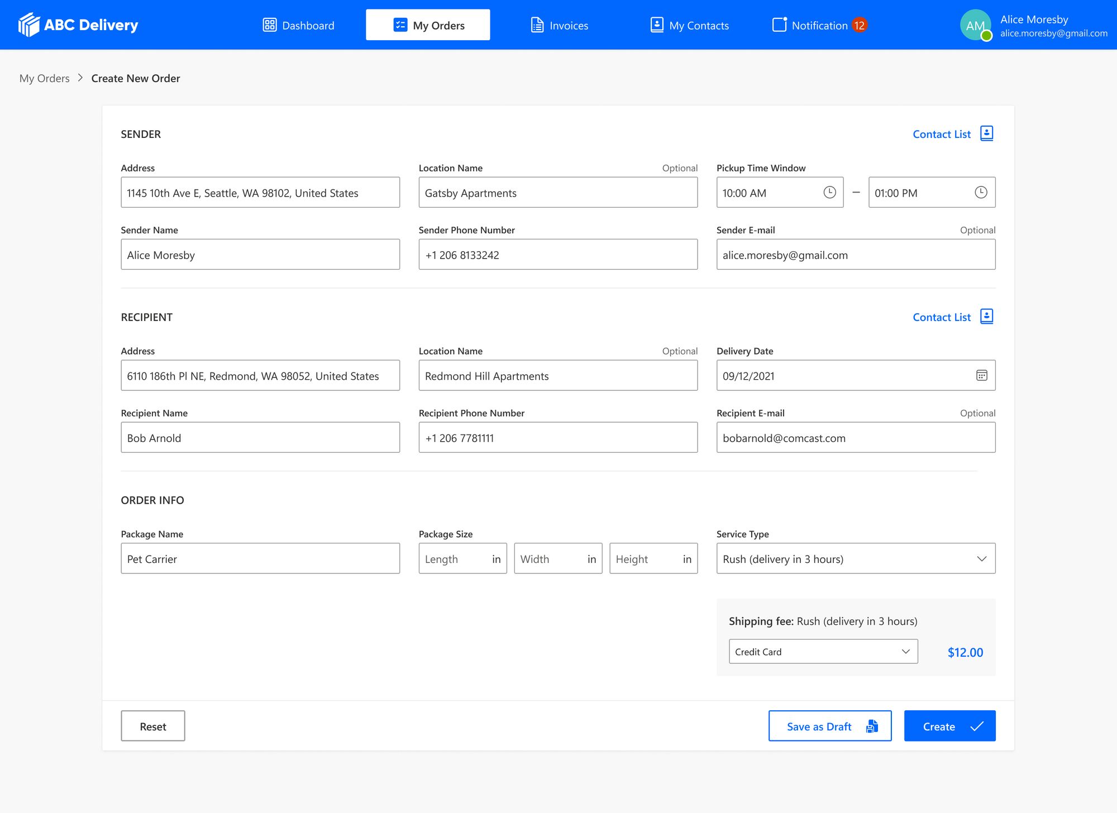Click the ABC Delivery logo

click(77, 25)
